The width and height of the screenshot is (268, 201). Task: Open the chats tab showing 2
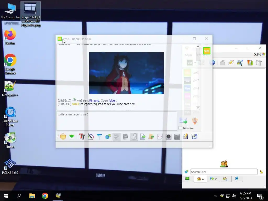point(213,179)
